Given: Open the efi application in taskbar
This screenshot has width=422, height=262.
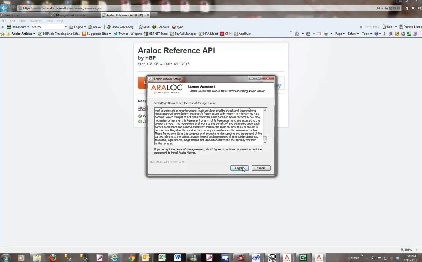Looking at the screenshot, I should 256,258.
